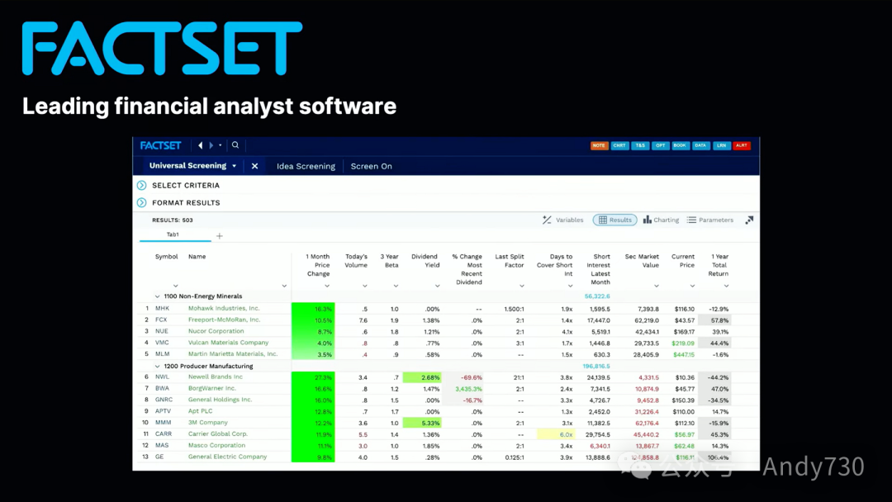Open the DATA shortcut button
Screen dimensions: 892x502
701,145
